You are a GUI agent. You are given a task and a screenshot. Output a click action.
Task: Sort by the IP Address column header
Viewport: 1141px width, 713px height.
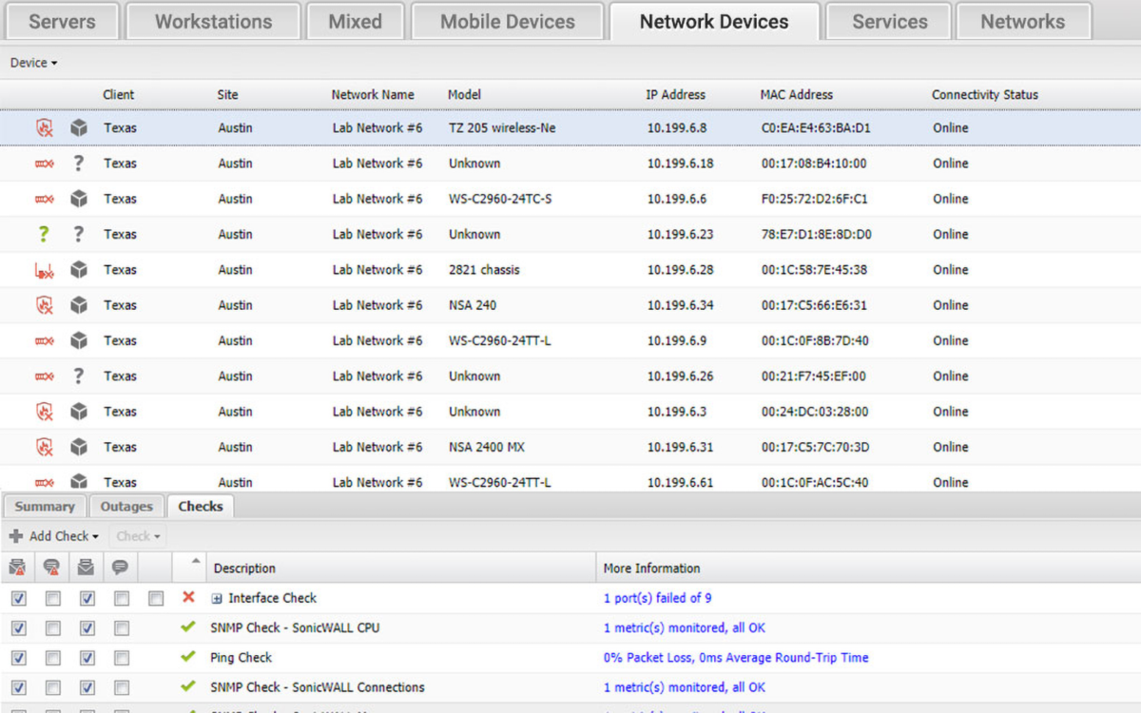[675, 94]
